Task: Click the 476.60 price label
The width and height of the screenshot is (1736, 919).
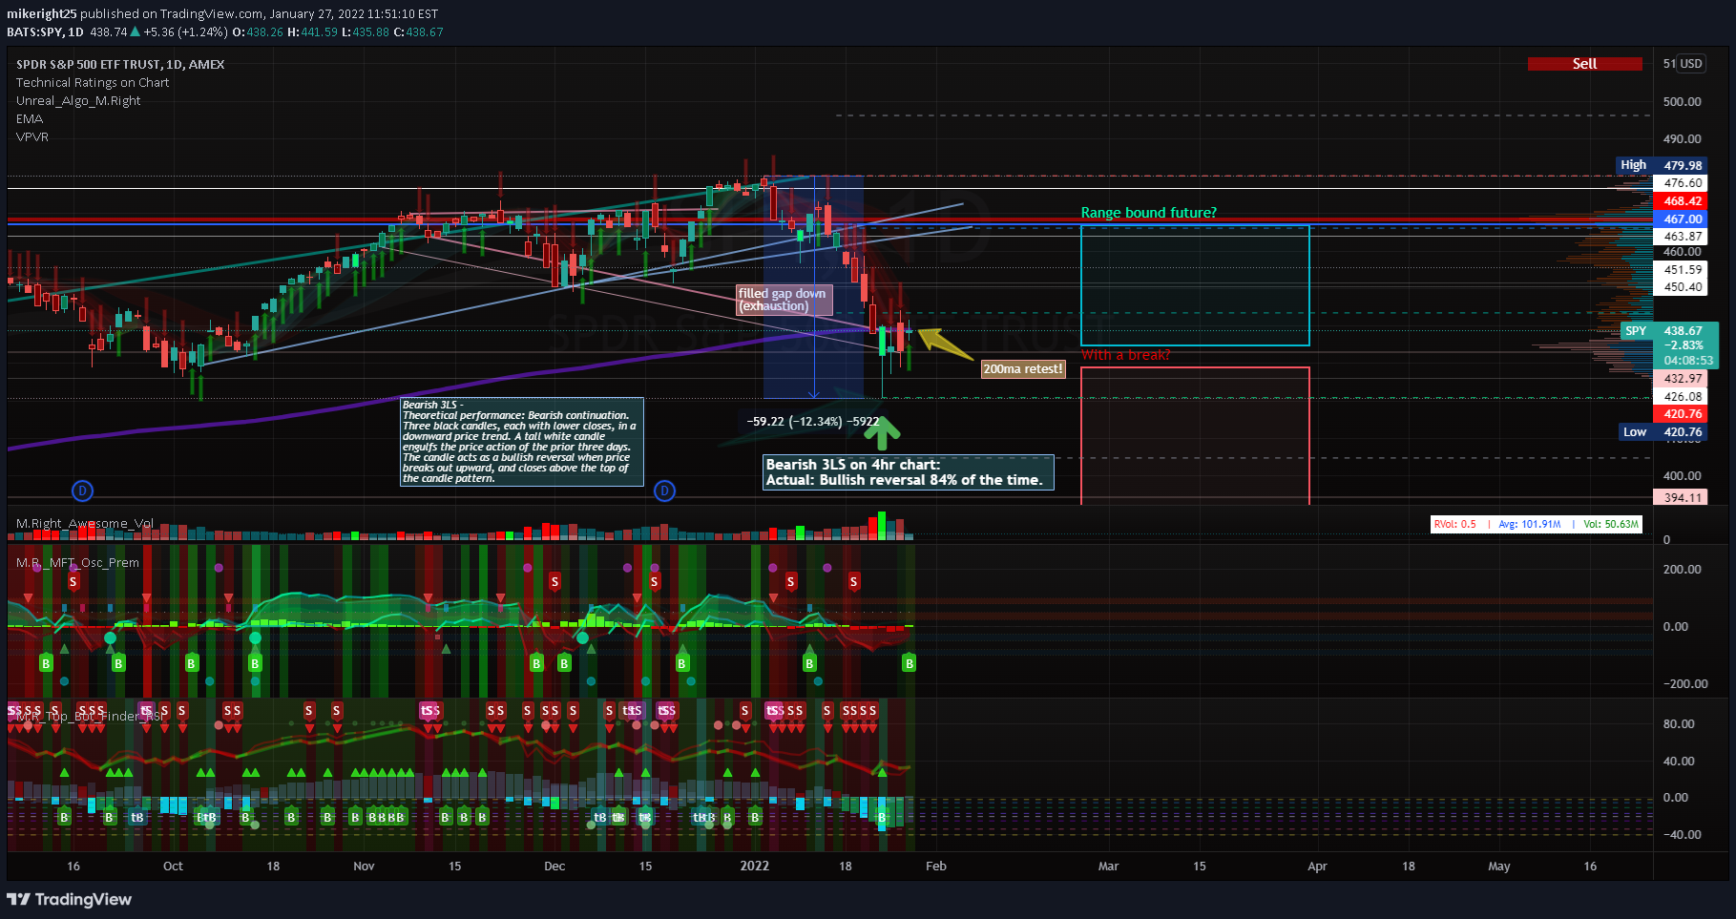Action: click(1682, 183)
